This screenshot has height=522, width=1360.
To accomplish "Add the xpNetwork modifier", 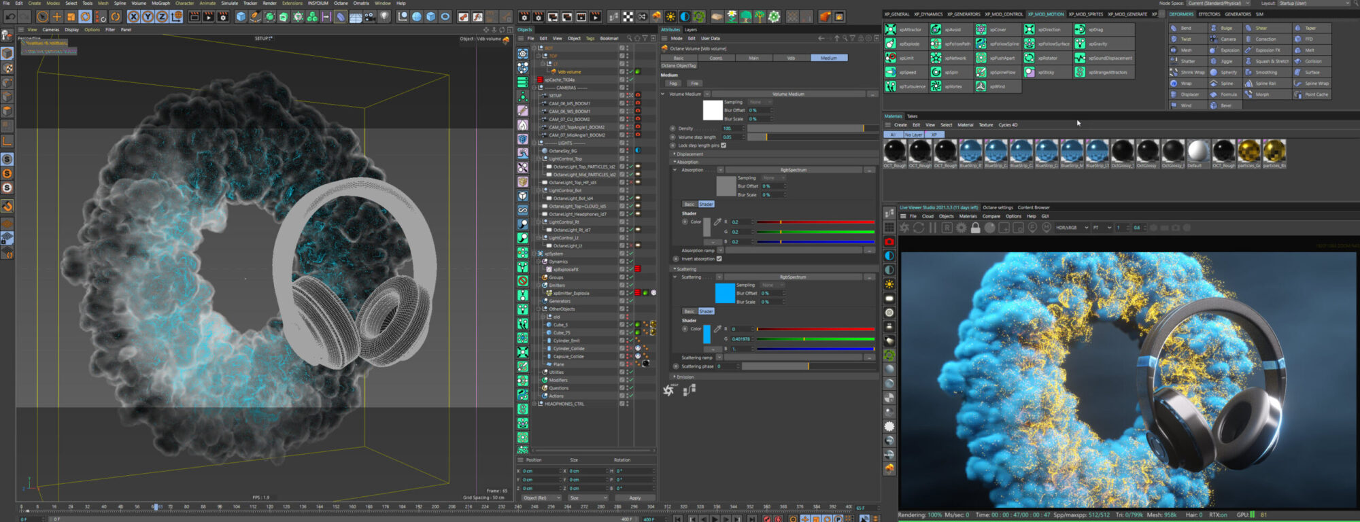I will (x=951, y=58).
